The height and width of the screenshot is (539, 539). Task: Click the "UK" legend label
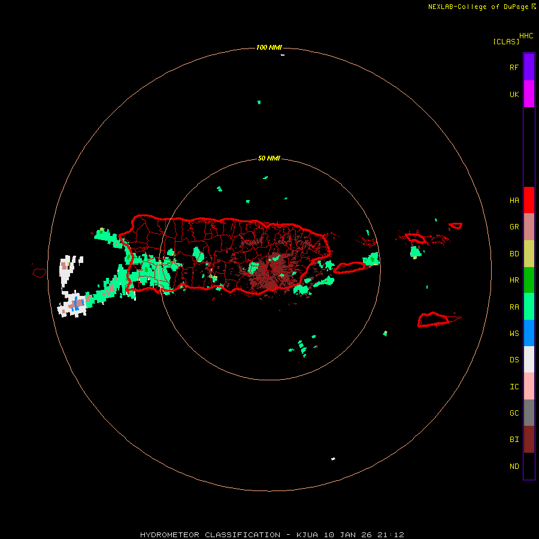click(x=514, y=94)
